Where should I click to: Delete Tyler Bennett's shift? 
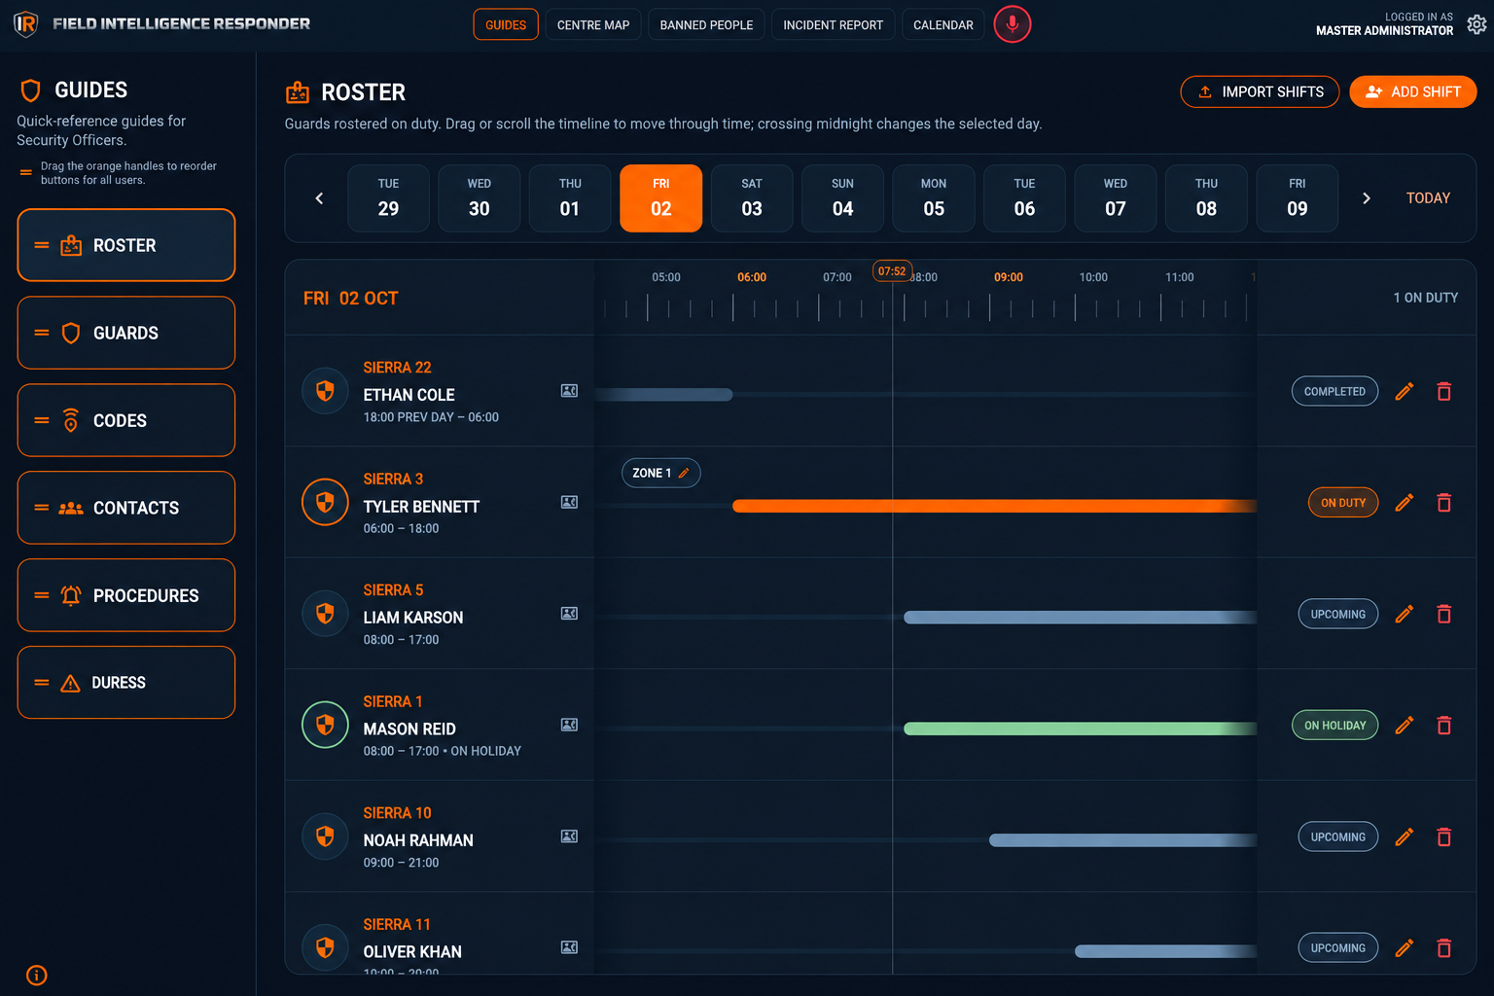pos(1444,503)
